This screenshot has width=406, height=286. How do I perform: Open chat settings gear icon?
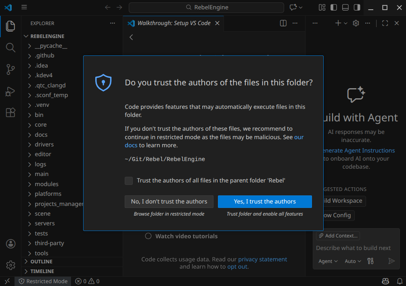tap(356, 23)
